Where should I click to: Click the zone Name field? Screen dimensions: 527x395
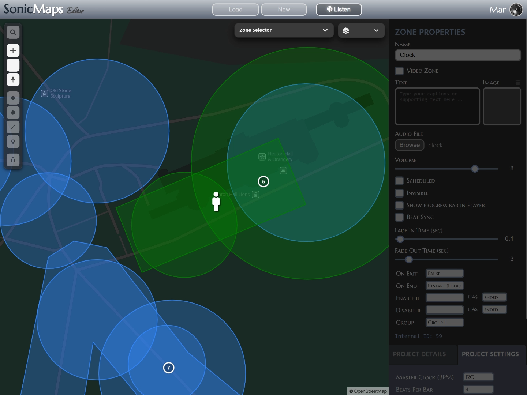coord(458,55)
